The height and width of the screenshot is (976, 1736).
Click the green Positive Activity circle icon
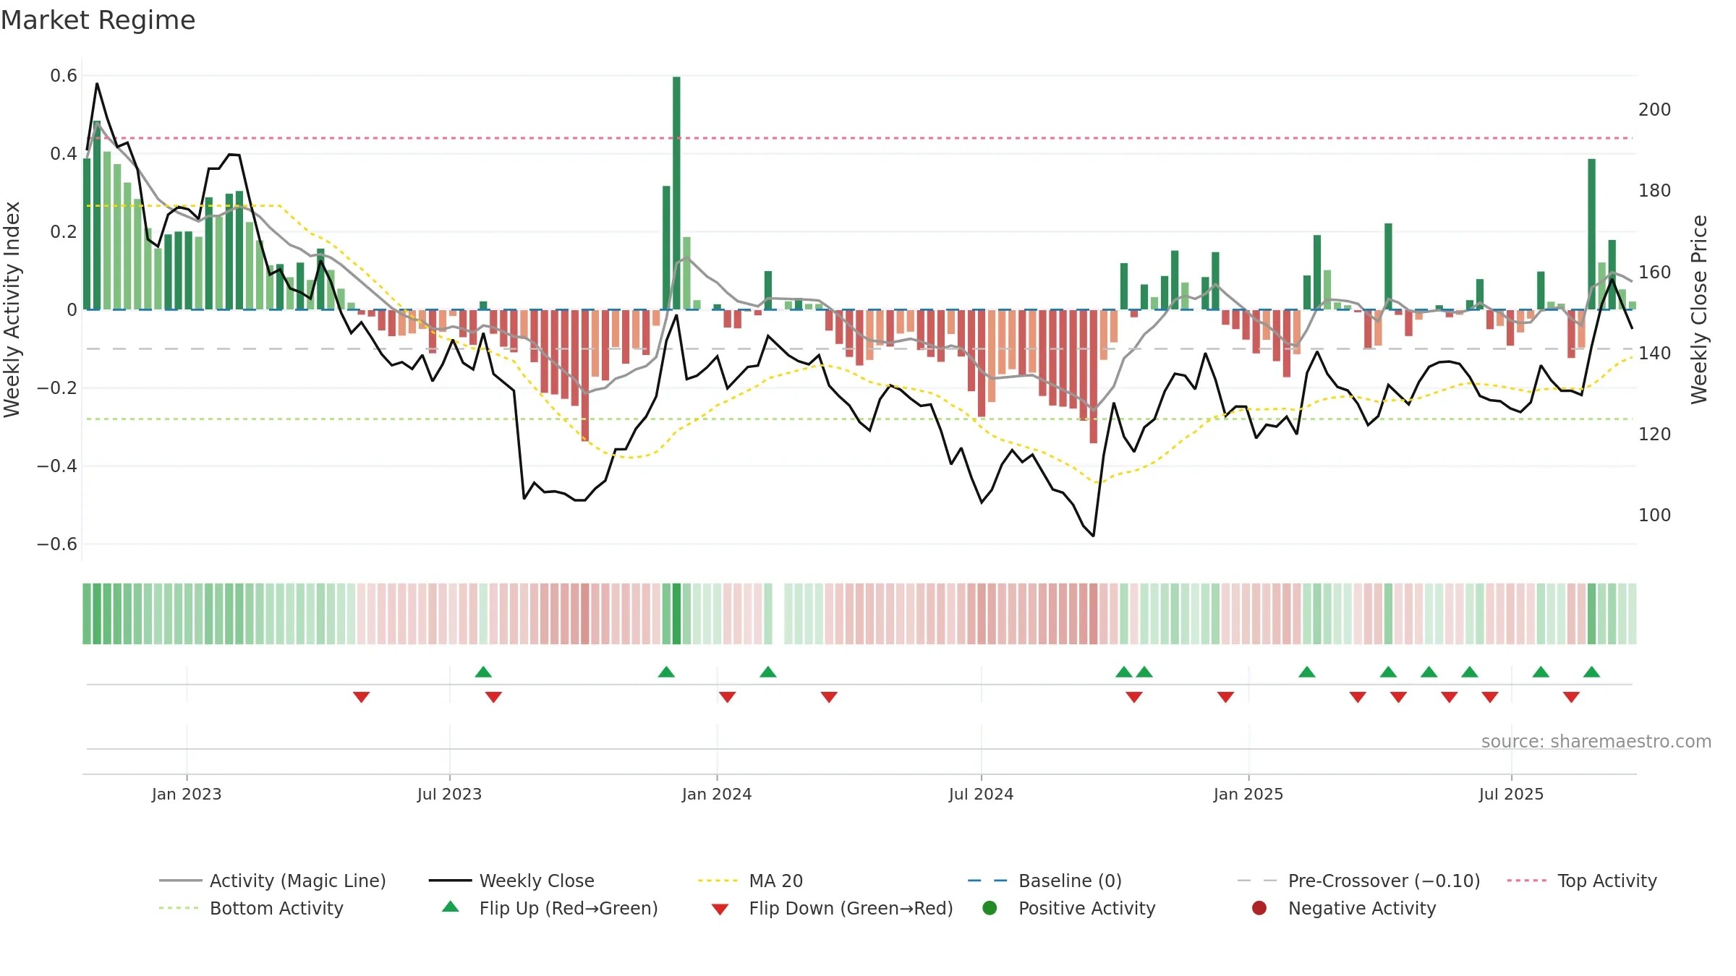point(990,908)
